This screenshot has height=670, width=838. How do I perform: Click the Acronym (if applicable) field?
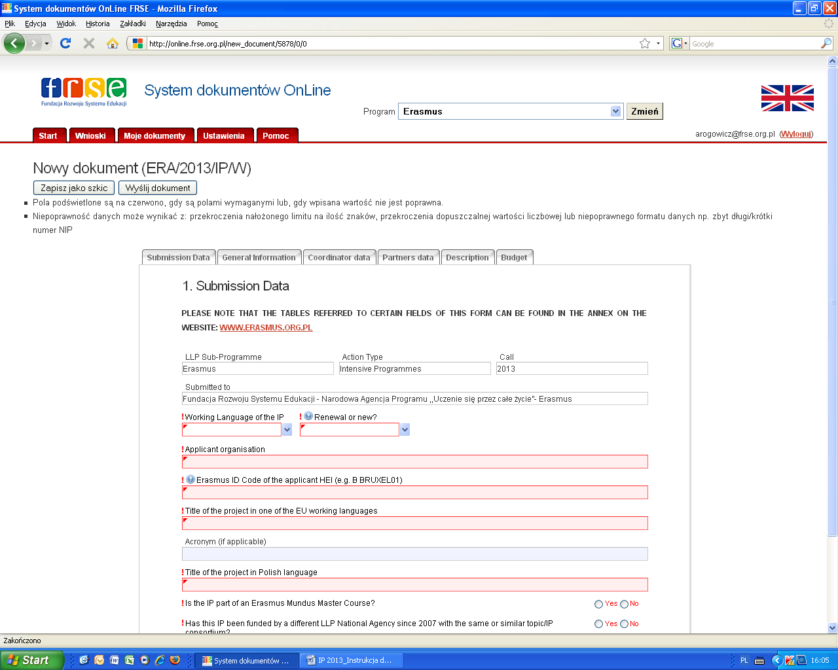click(414, 554)
